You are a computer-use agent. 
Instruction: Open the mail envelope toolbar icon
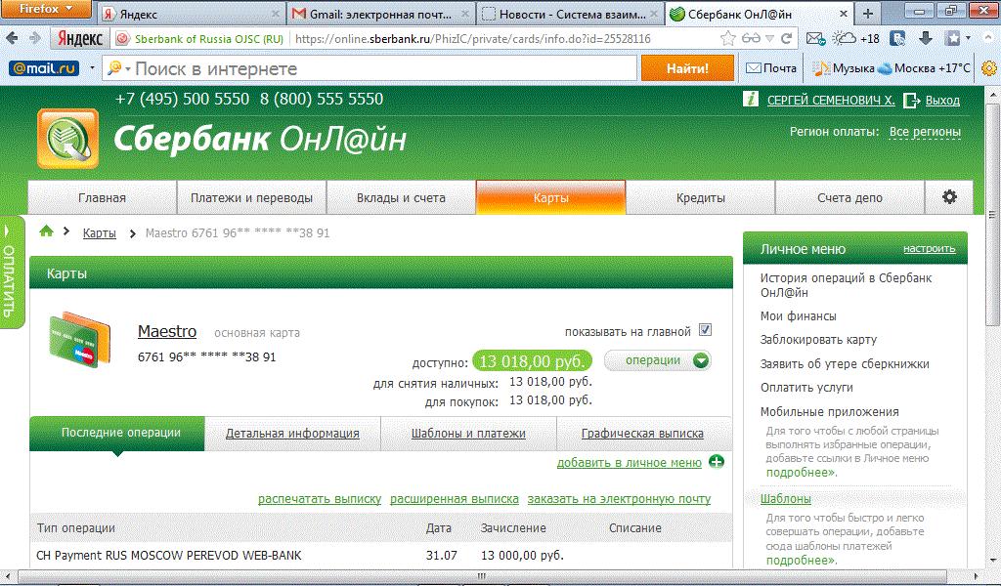click(x=815, y=39)
